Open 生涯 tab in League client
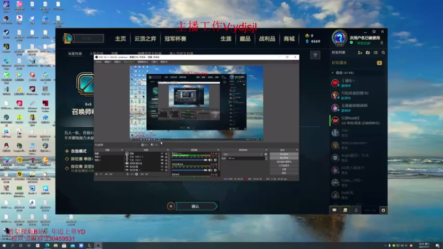This screenshot has width=443, height=249. 226,39
